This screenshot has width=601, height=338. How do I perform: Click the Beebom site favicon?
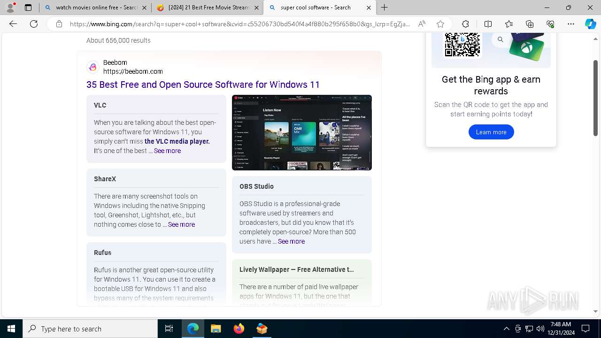tap(92, 67)
